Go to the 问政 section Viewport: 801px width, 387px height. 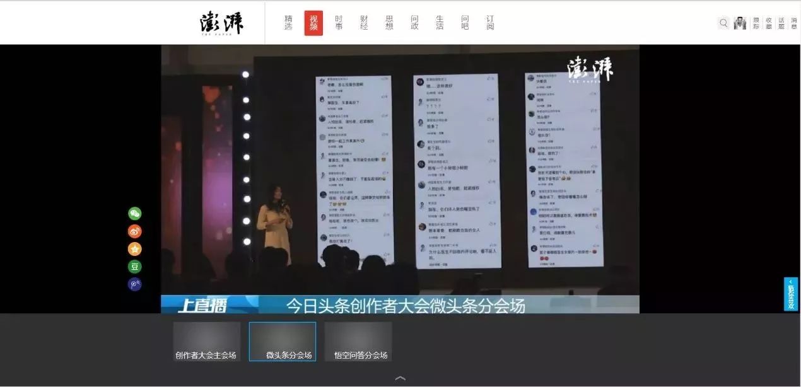coord(414,23)
